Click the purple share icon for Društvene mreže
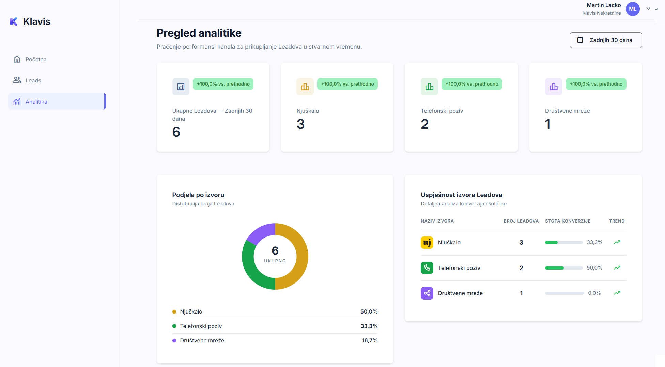This screenshot has height=367, width=665. (427, 293)
